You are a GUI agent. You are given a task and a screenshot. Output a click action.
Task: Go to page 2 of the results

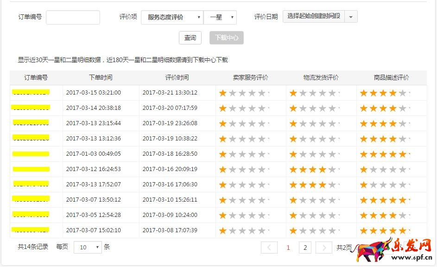[x=305, y=248]
